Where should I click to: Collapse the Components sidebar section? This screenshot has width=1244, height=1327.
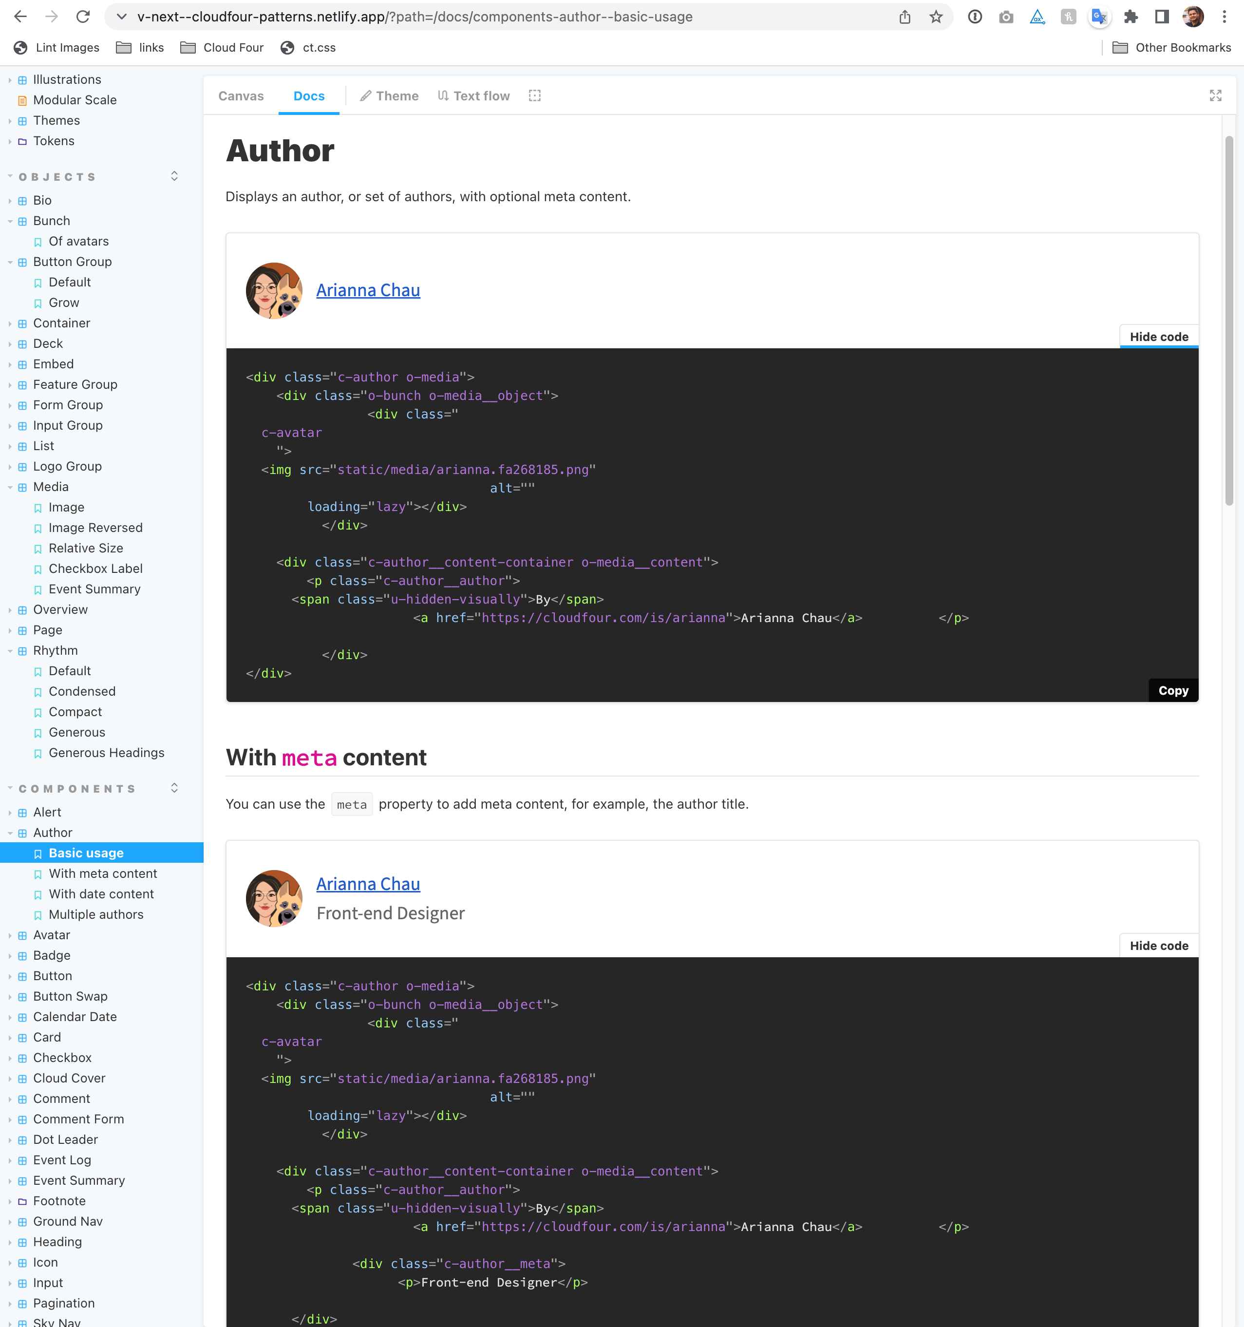77,788
